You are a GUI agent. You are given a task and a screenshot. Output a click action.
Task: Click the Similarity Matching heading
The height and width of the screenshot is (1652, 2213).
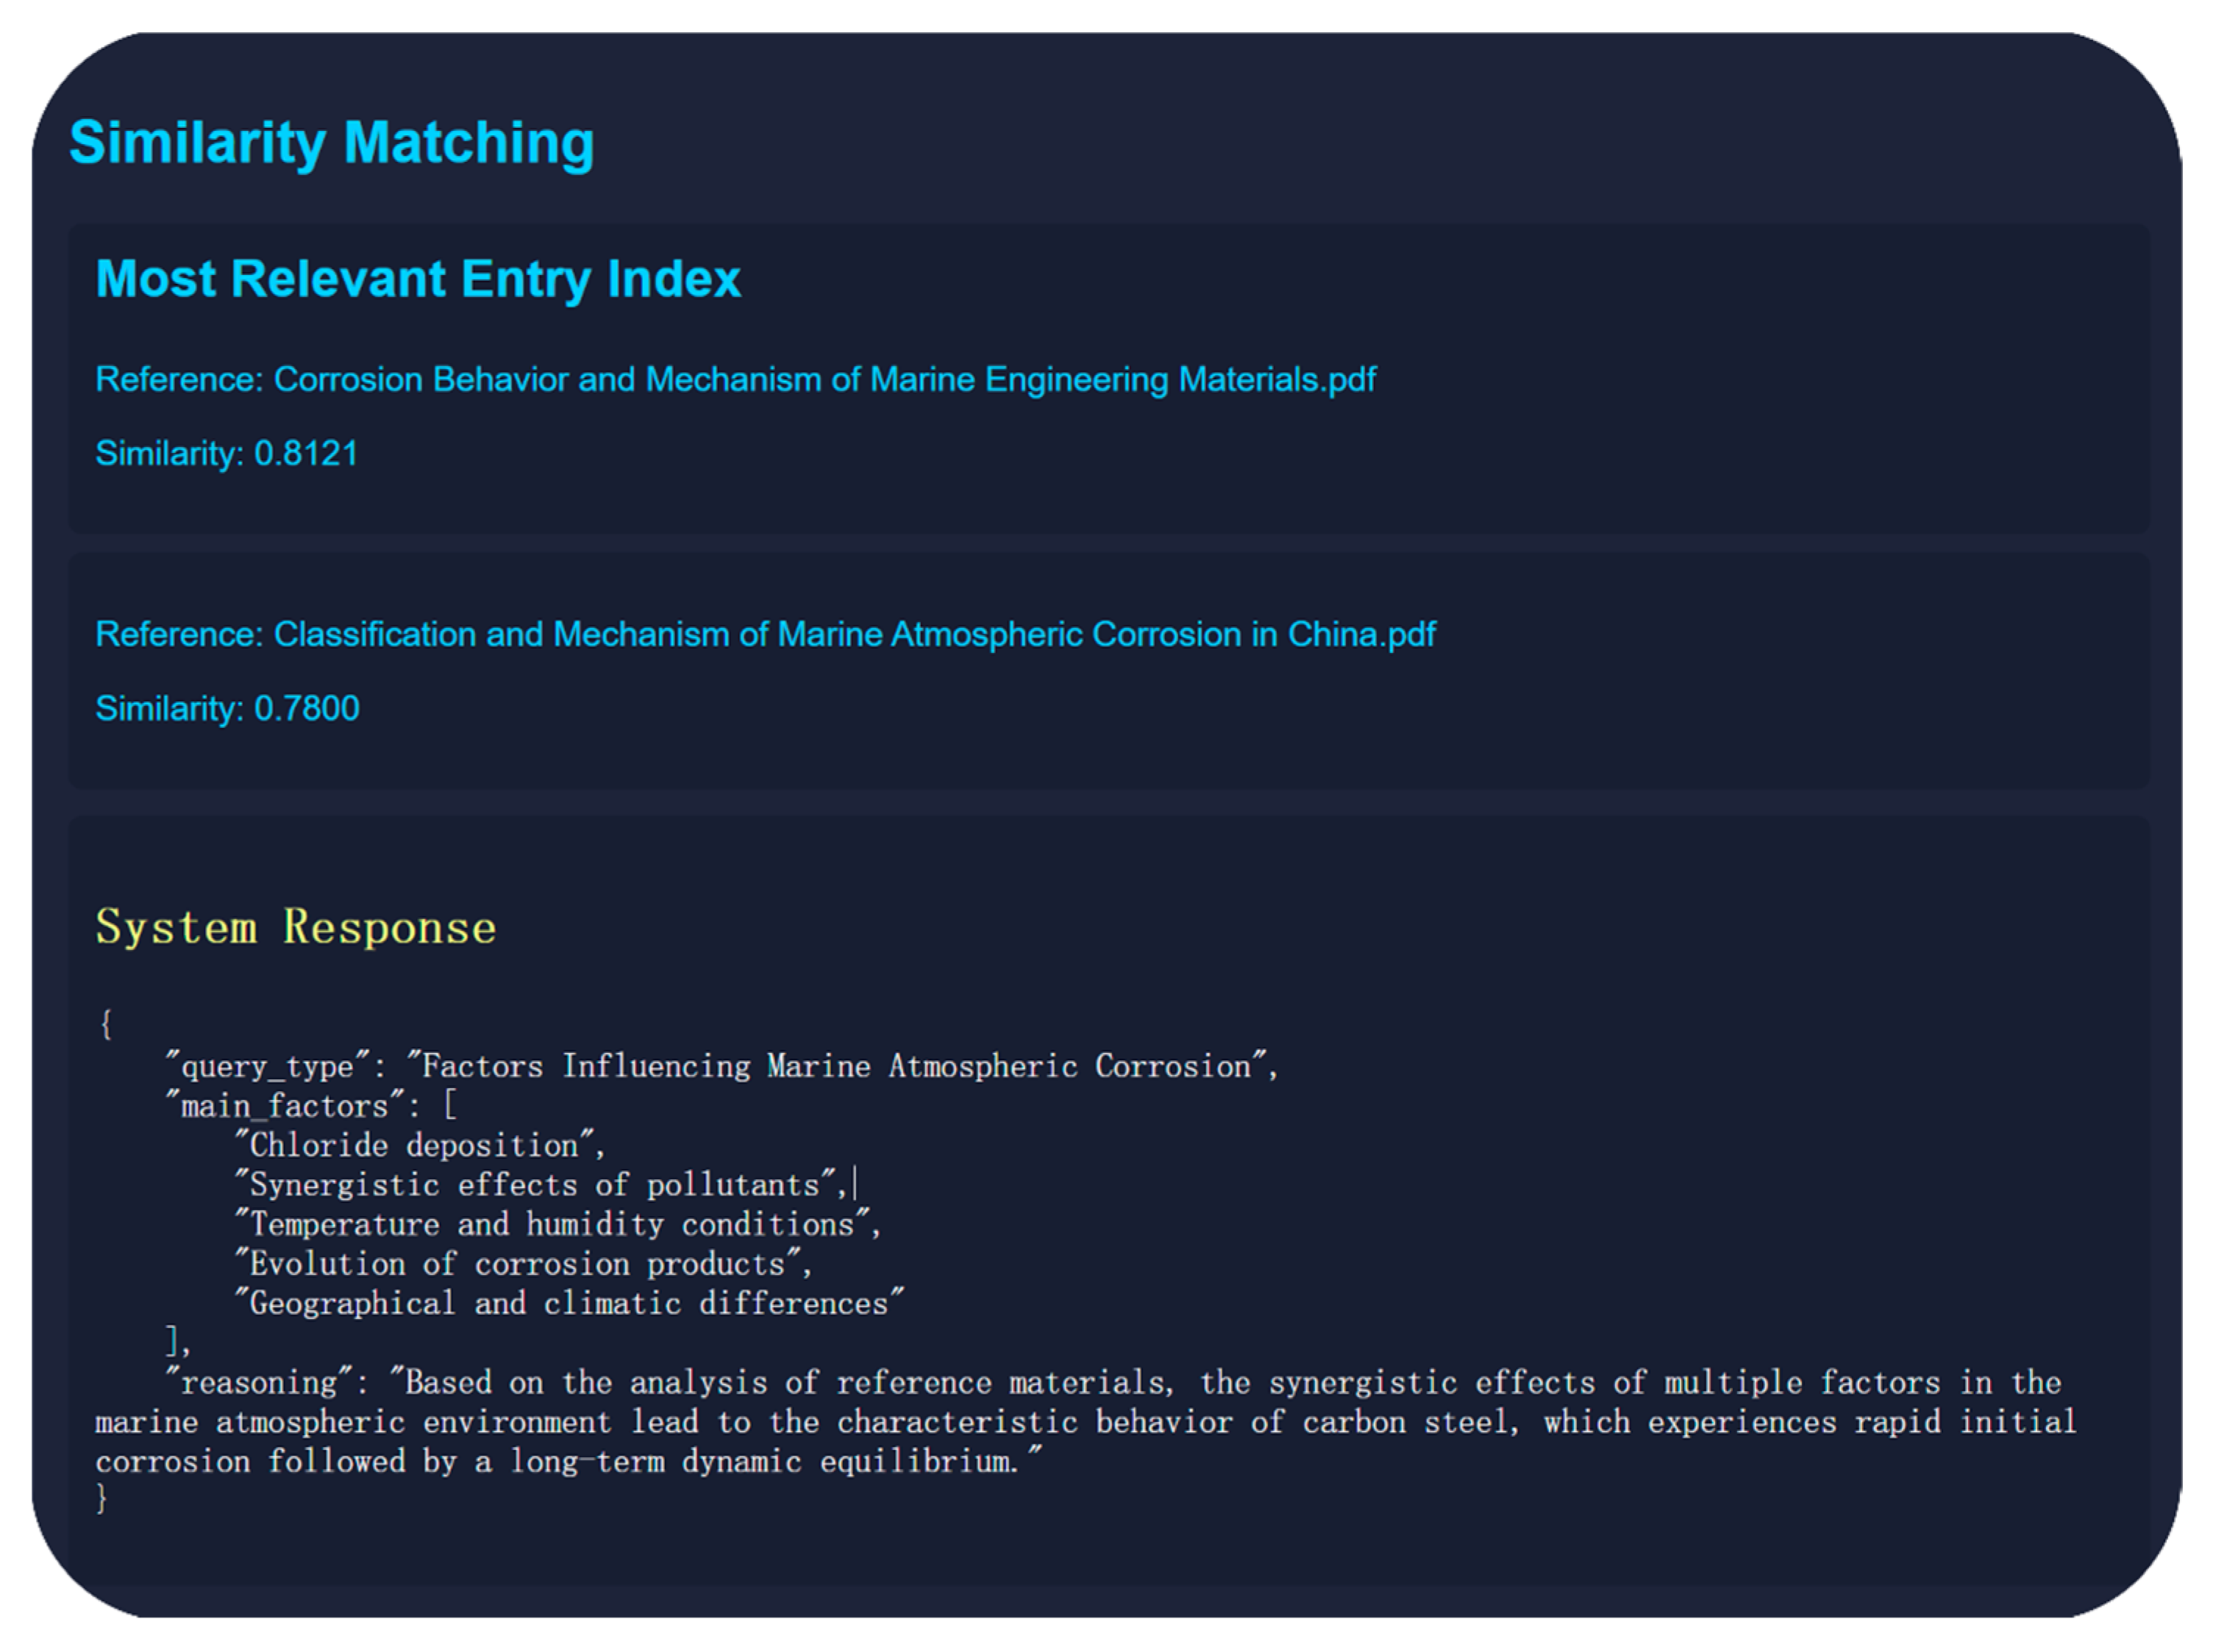[x=331, y=142]
